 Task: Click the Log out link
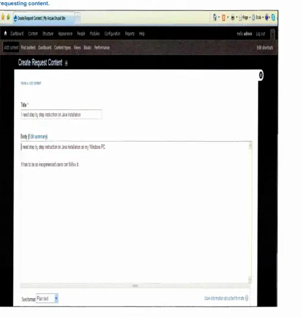(260, 34)
